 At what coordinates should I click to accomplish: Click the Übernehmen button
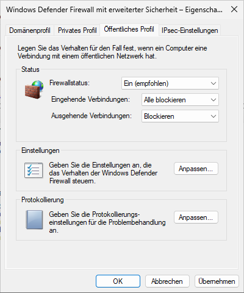tap(217, 281)
